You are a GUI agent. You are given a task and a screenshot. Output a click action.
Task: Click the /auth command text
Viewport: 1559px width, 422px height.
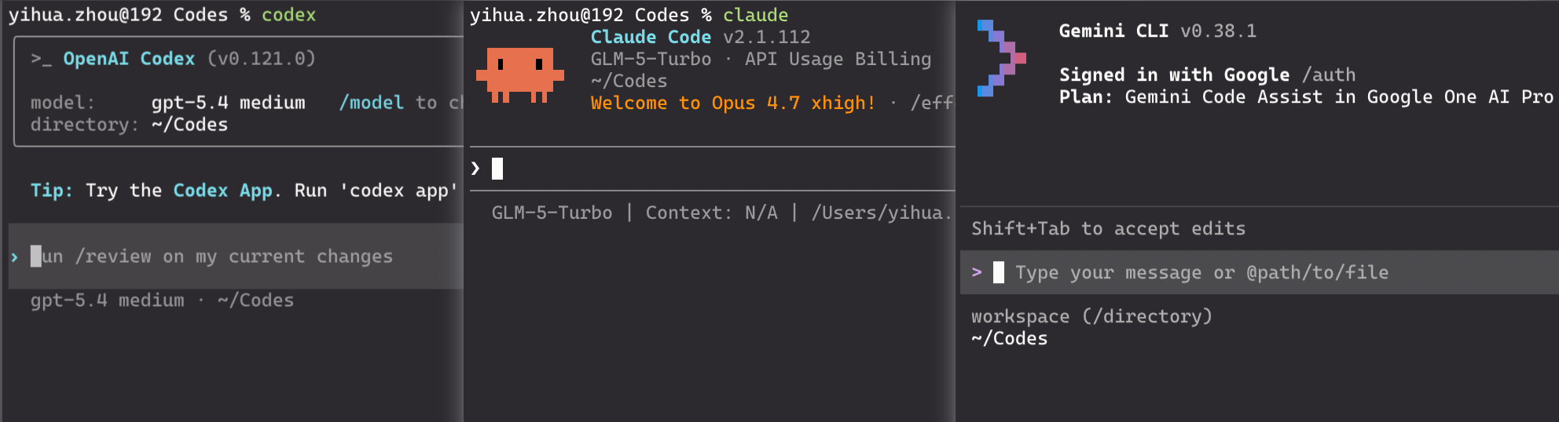click(1328, 75)
